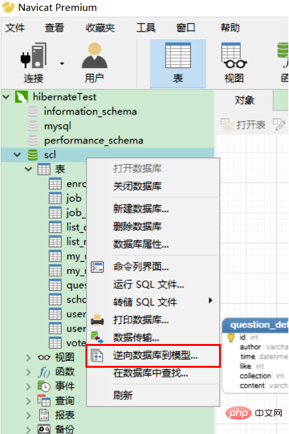Expand the 函数 node in tree
This screenshot has width=289, height=434.
28,372
